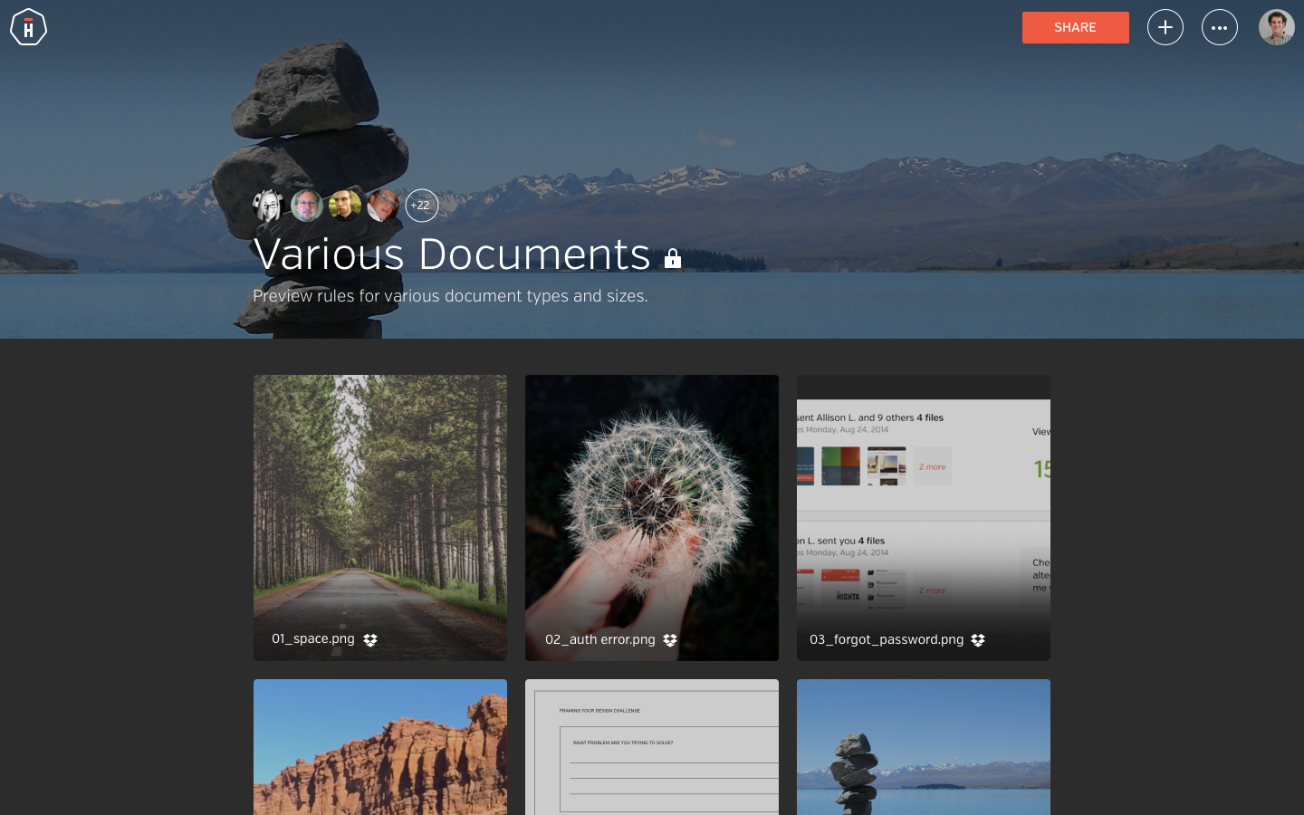Image resolution: width=1304 pixels, height=815 pixels.
Task: Click the 03_forgot_password.png file name
Action: click(887, 639)
